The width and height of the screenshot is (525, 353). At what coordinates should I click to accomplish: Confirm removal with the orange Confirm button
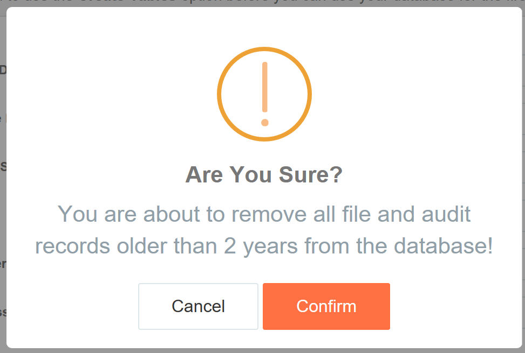326,306
